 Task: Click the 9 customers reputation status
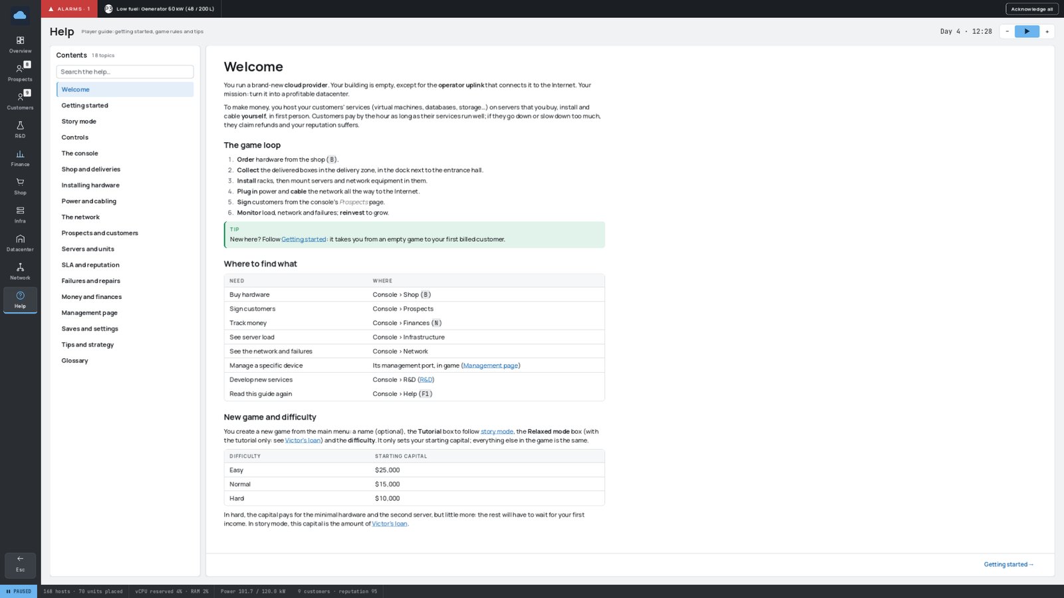point(337,591)
